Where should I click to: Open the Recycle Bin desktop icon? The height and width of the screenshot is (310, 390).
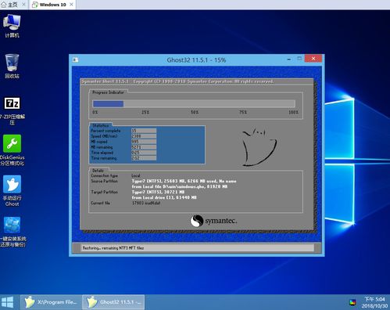(x=12, y=66)
